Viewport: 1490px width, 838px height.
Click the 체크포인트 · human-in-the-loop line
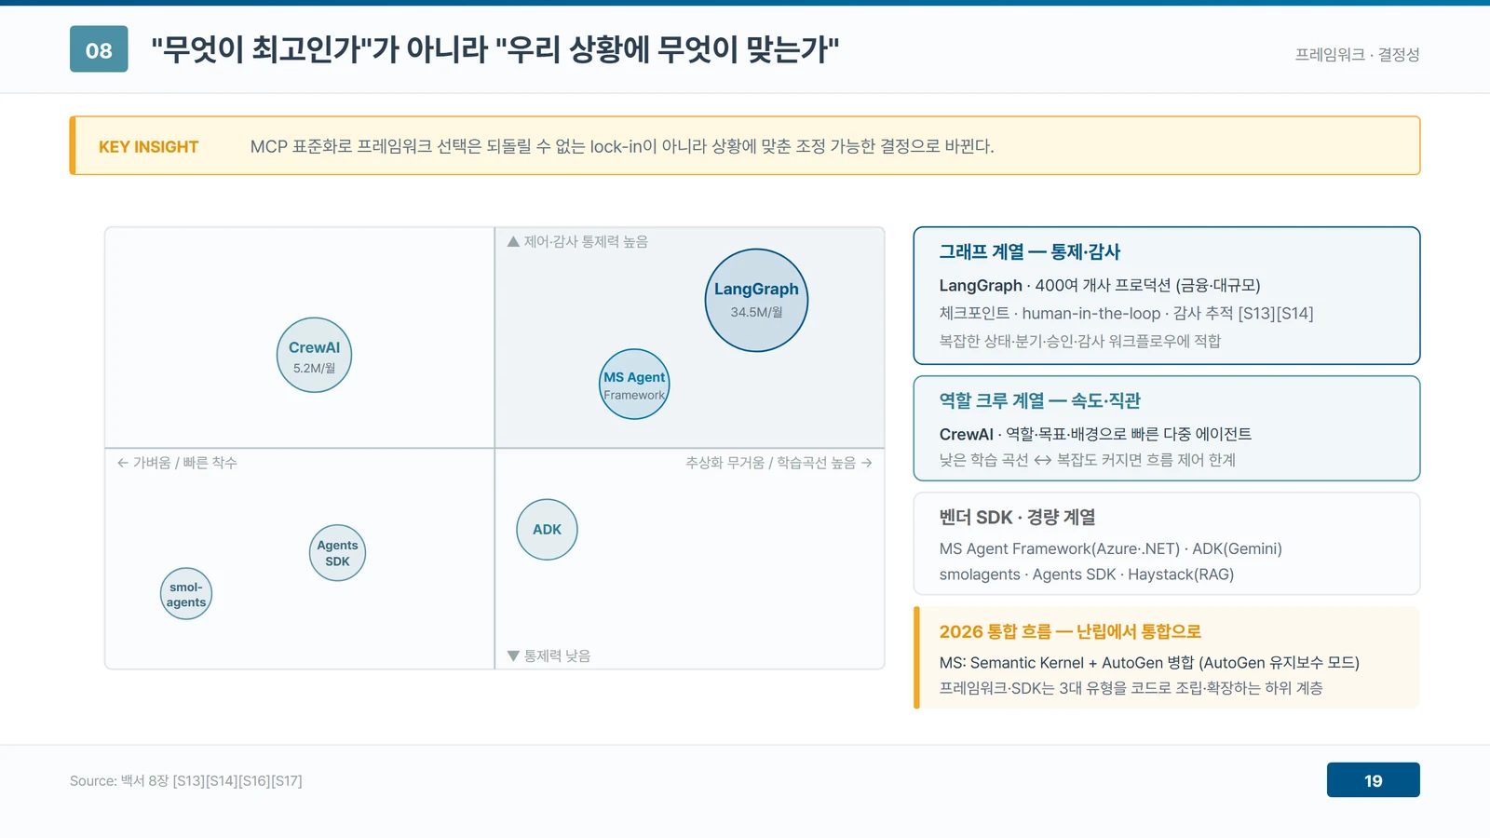(1126, 313)
